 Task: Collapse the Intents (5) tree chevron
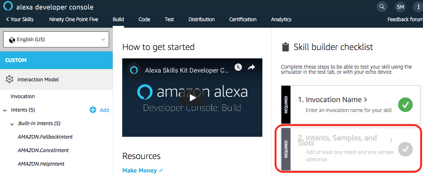(x=5, y=110)
